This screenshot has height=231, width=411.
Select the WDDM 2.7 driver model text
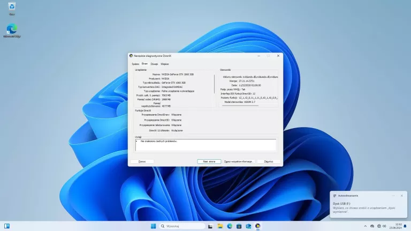pyautogui.click(x=249, y=102)
